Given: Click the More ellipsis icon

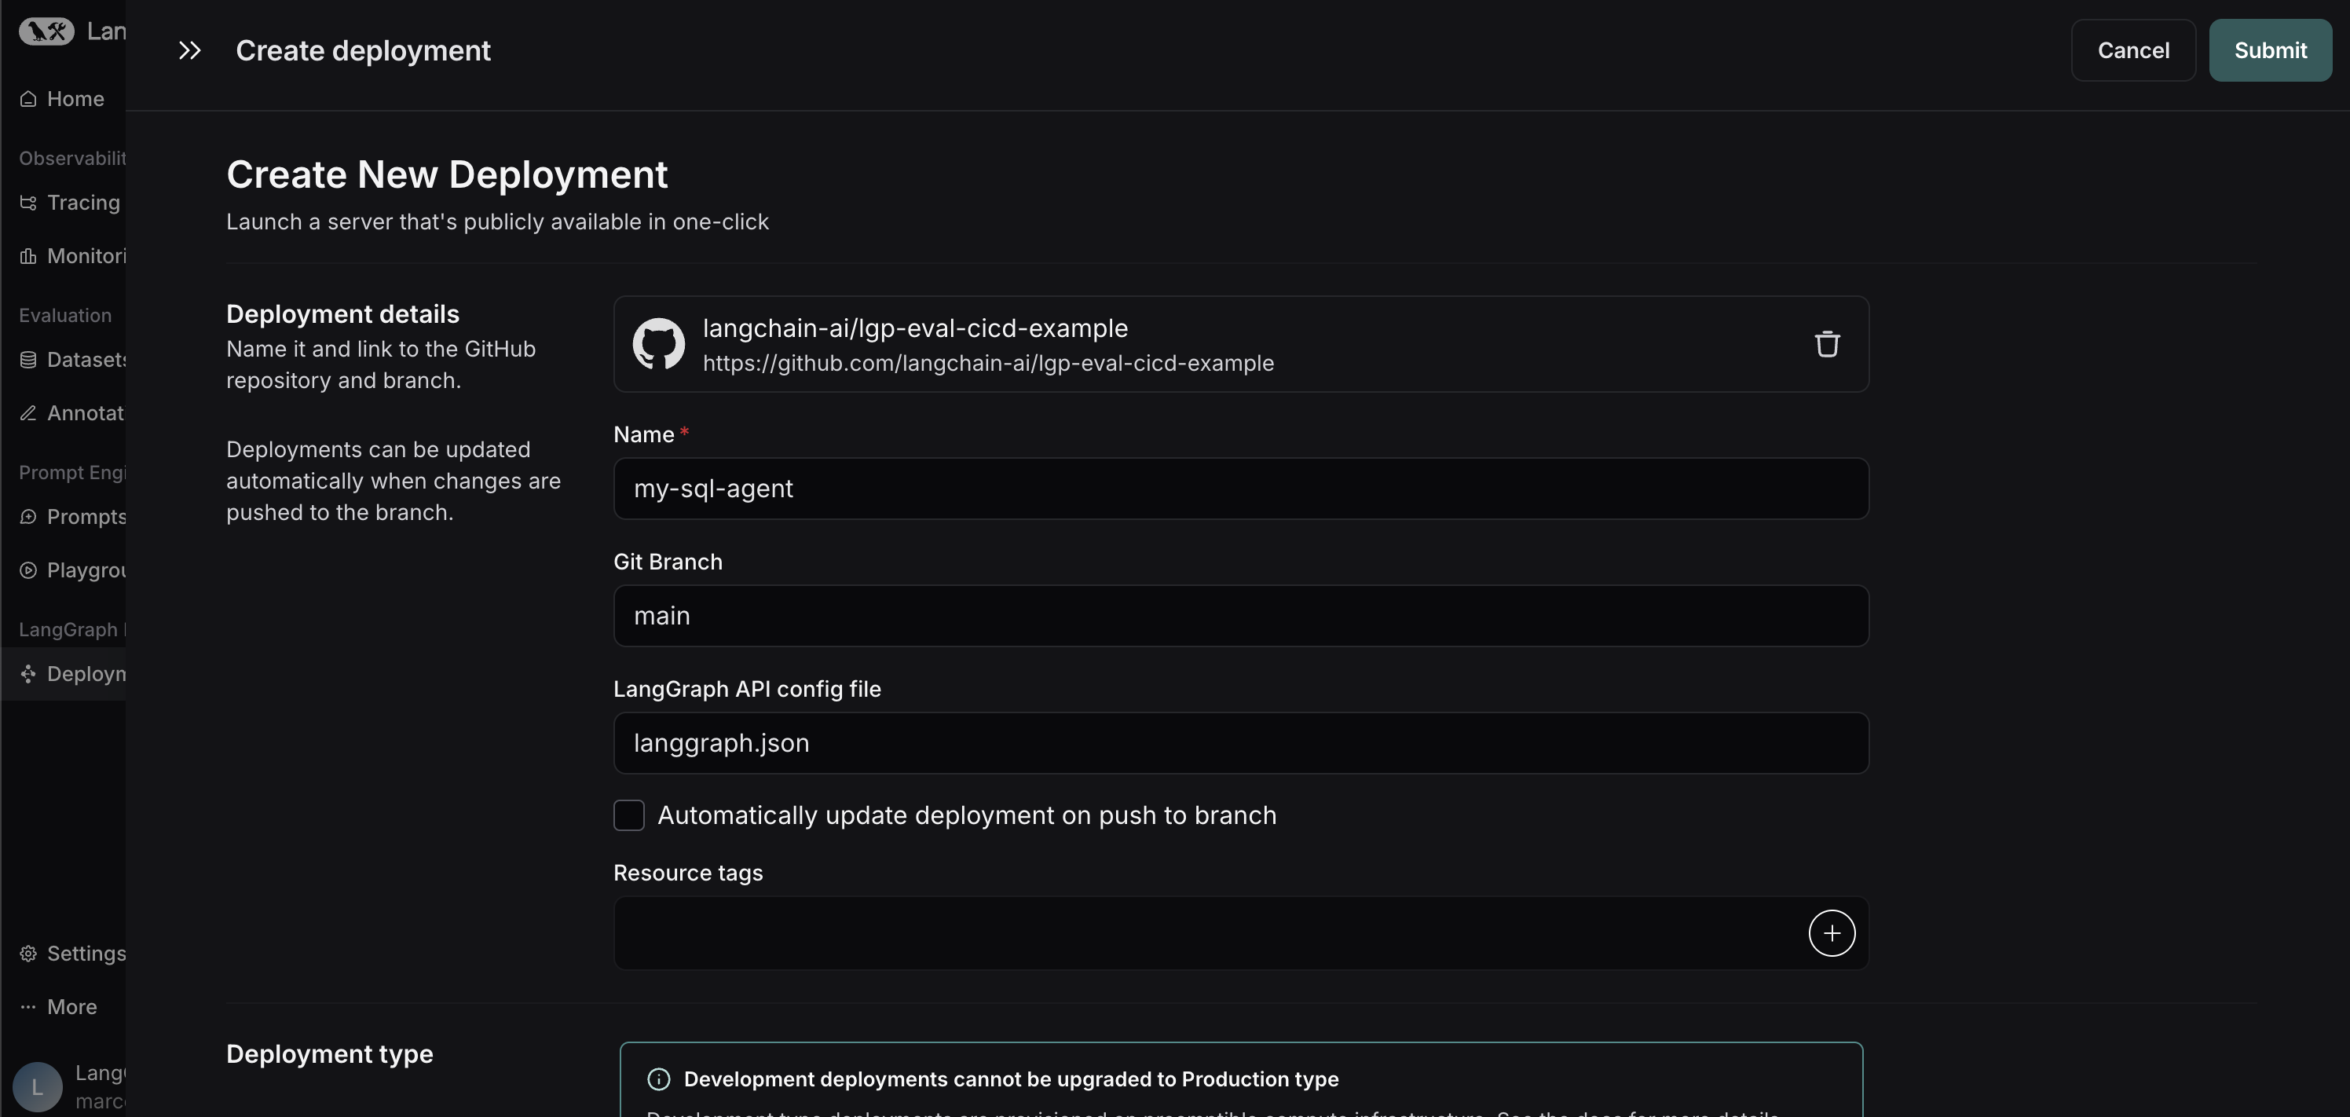Looking at the screenshot, I should coord(28,1006).
